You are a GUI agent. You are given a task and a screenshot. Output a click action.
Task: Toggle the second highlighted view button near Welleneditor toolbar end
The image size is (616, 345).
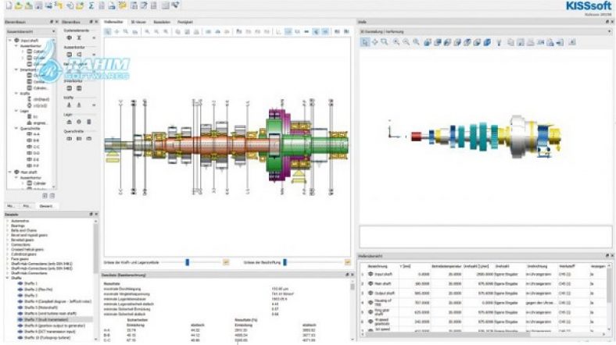coord(325,32)
